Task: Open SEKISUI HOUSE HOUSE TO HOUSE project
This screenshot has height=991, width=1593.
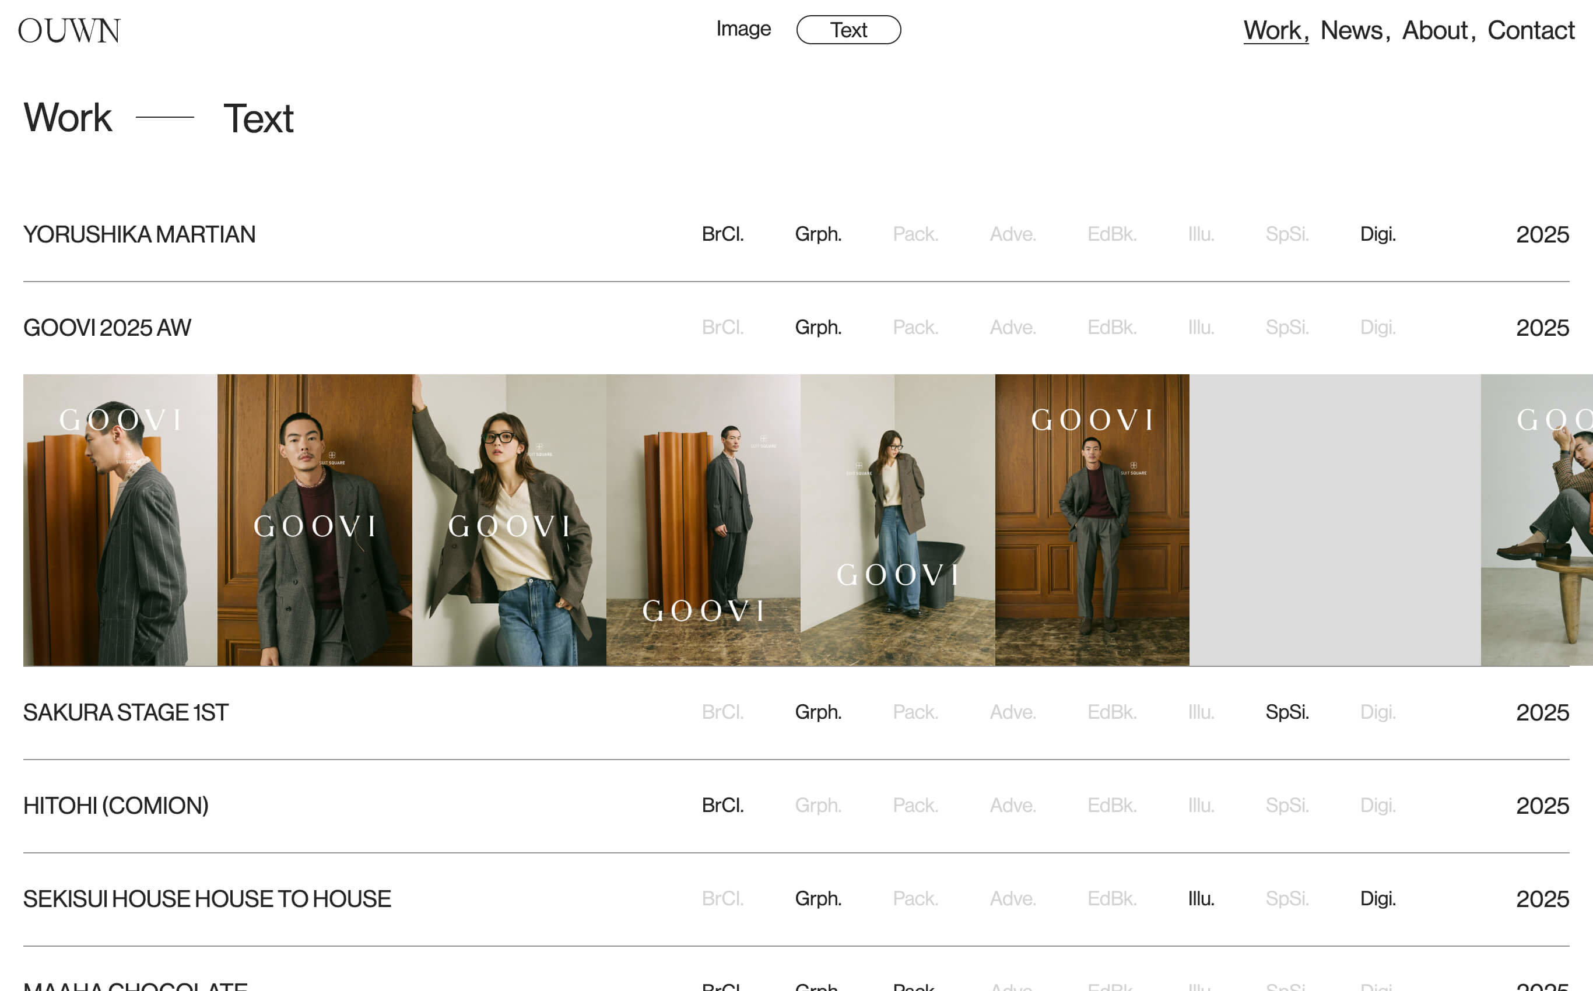Action: 206,898
